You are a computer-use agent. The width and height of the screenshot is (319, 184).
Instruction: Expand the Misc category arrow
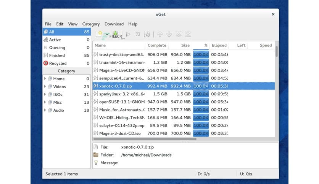[x=45, y=102]
